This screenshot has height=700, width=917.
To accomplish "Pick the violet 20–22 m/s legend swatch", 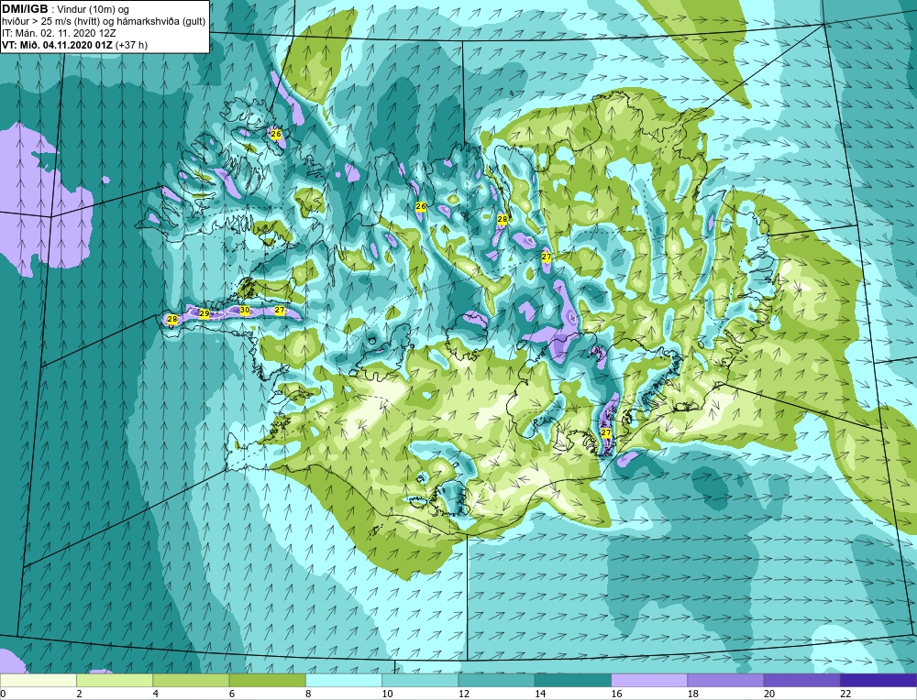I will pyautogui.click(x=801, y=680).
